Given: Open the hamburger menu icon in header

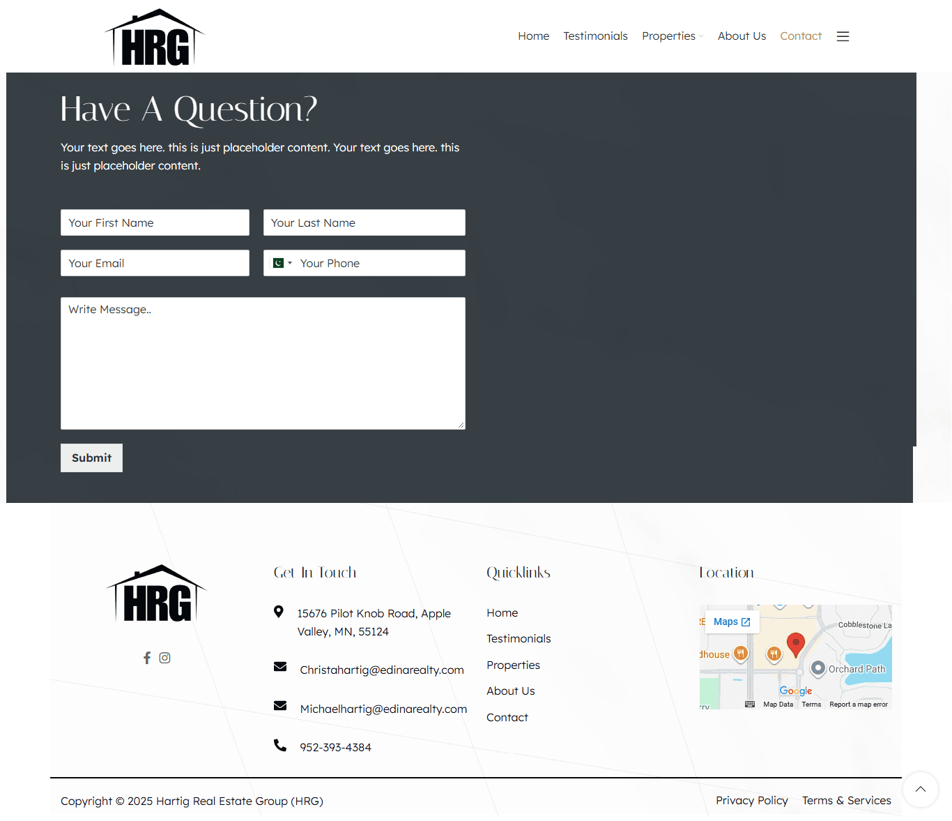Looking at the screenshot, I should pyautogui.click(x=843, y=36).
